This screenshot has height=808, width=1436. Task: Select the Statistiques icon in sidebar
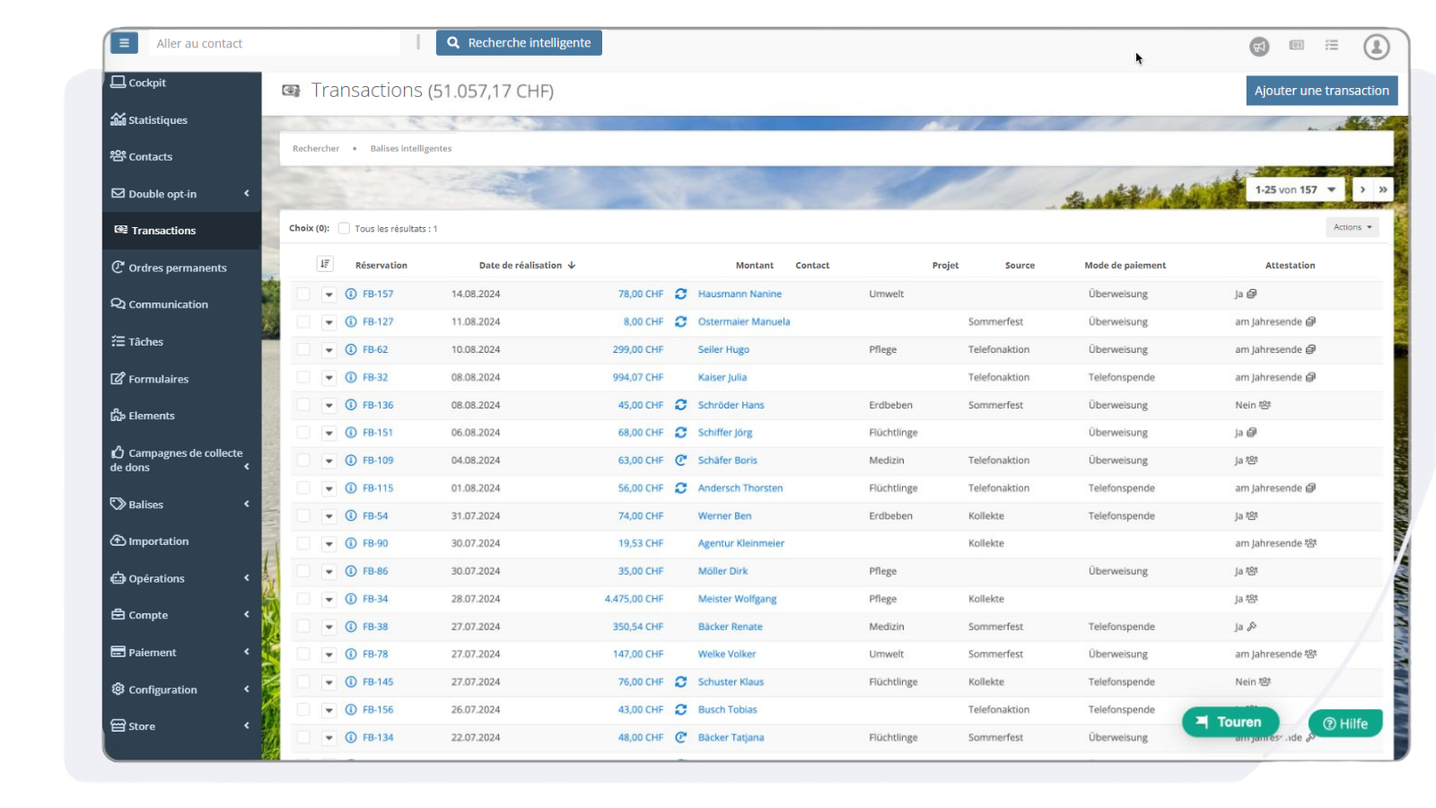coord(119,119)
